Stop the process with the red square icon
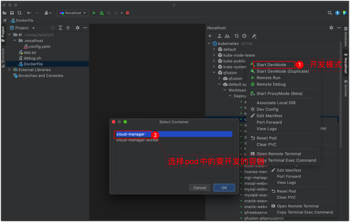The width and height of the screenshot is (350, 222). click(x=127, y=13)
